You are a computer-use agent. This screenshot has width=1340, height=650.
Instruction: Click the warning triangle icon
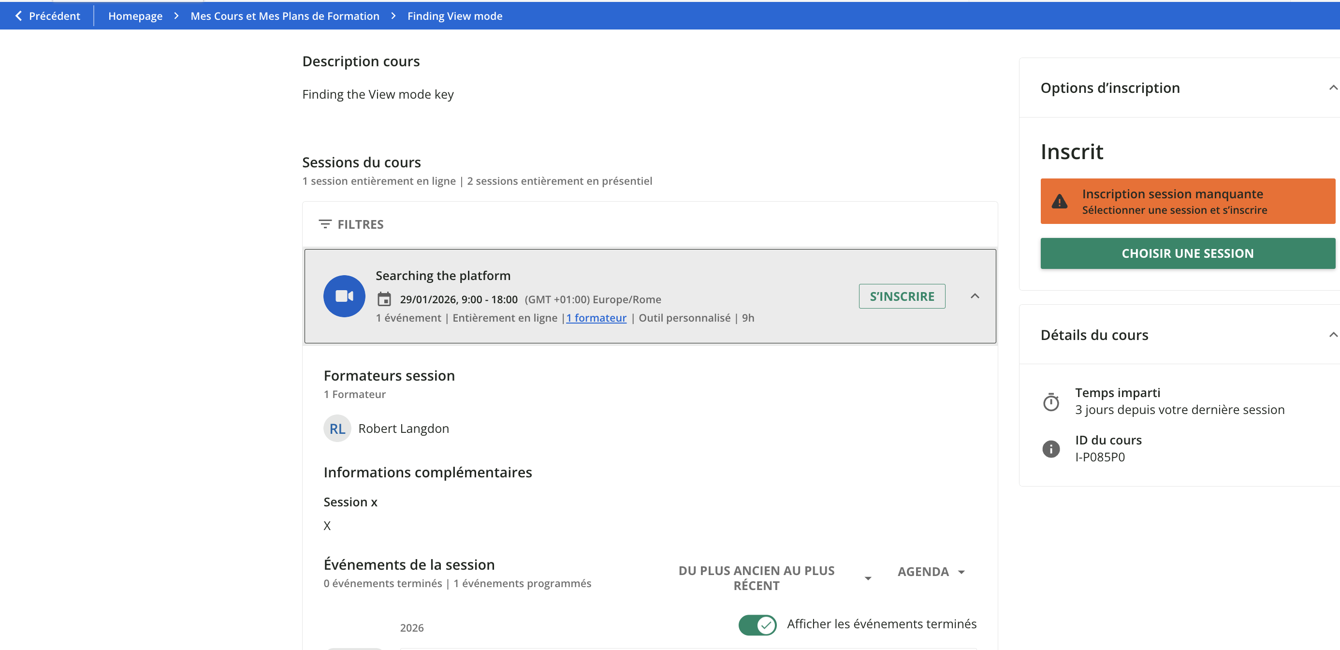[x=1059, y=201]
